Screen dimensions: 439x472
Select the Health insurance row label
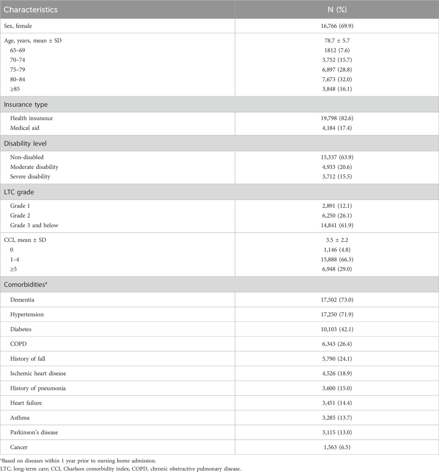click(31, 118)
